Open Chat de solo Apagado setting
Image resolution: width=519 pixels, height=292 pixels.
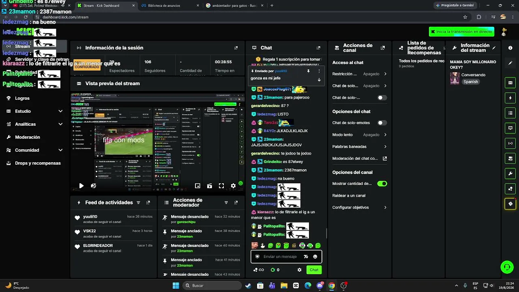[360, 86]
